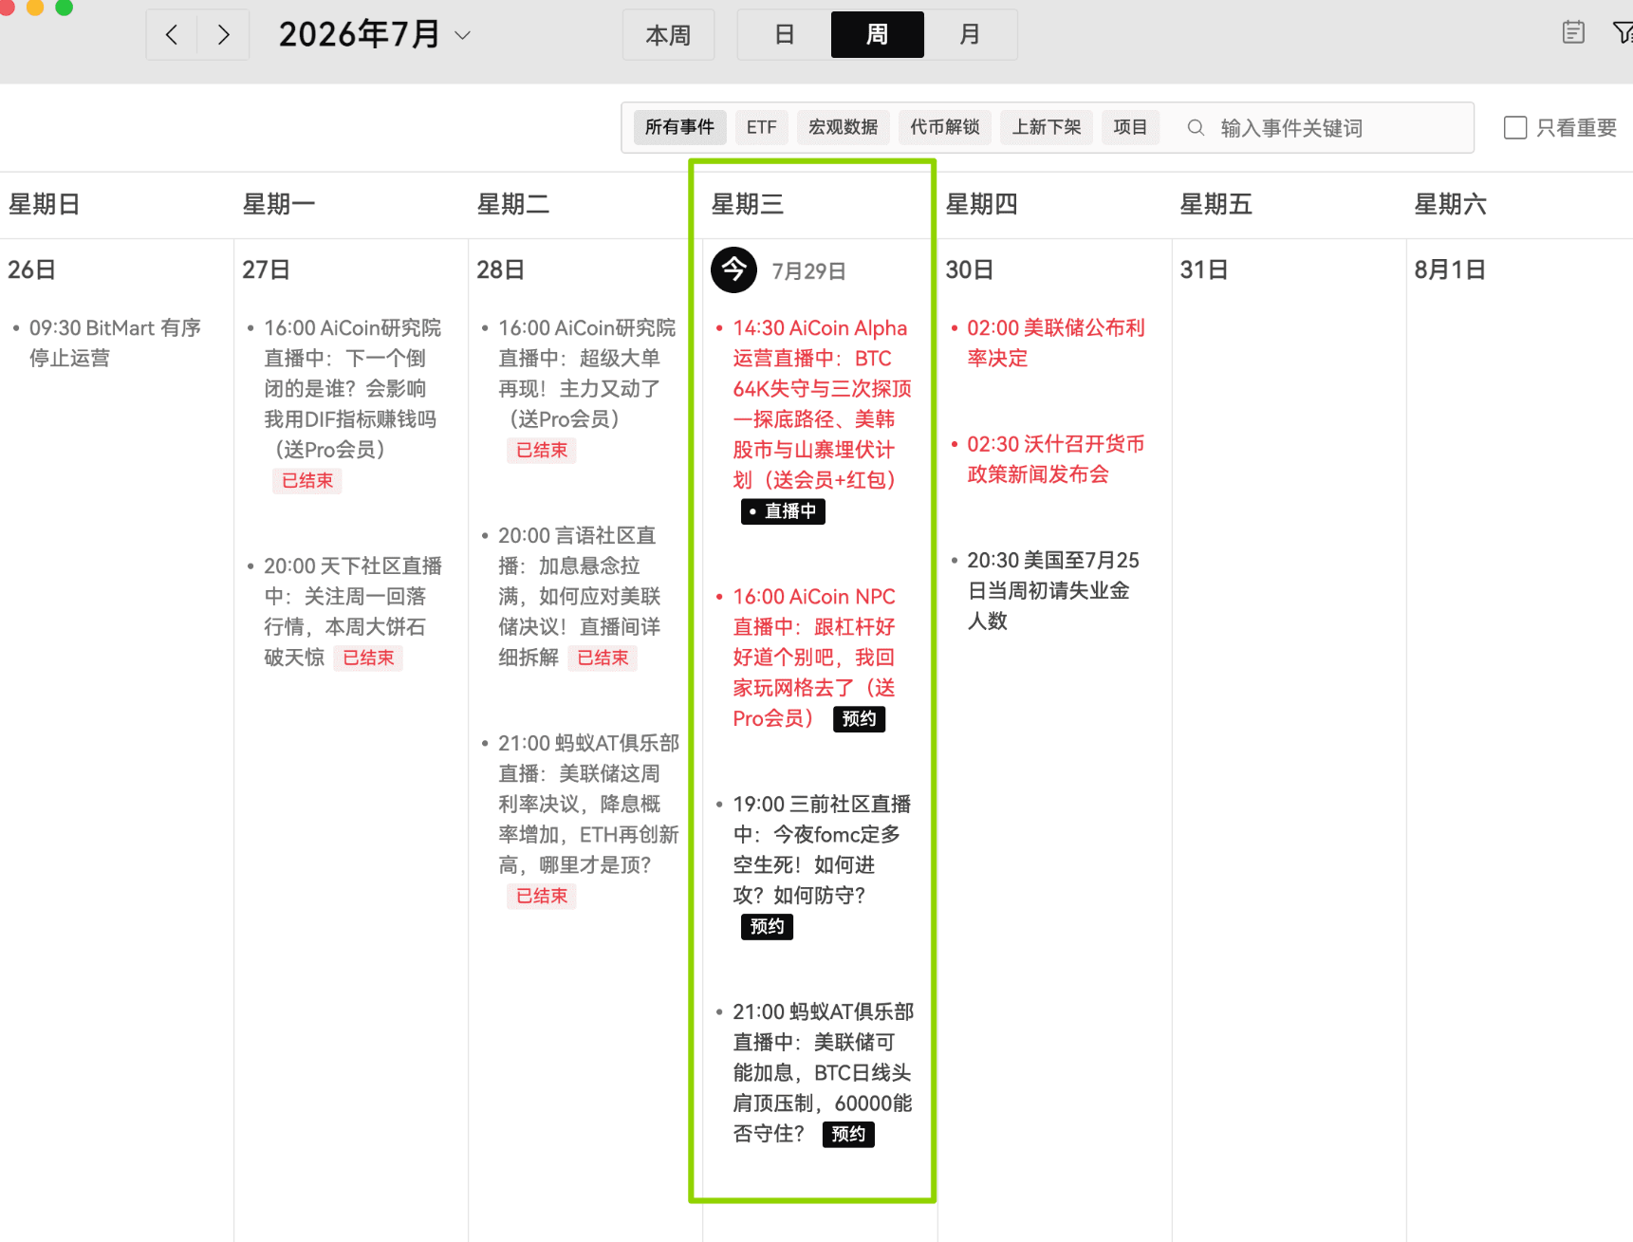Click 预约 for Wednesday 21:00 蚂蚁AT event
The width and height of the screenshot is (1633, 1242).
848,1135
